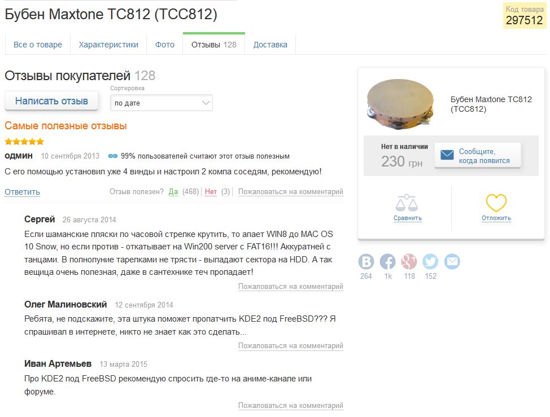
Task: Click the author name 'одмин'
Action: pos(19,156)
